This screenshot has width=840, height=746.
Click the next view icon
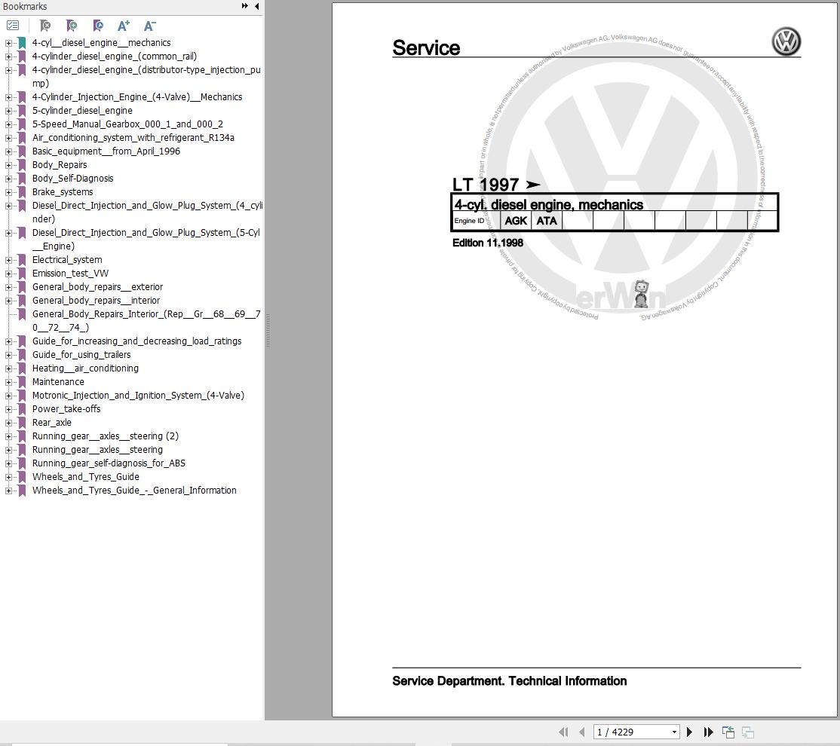(x=748, y=732)
